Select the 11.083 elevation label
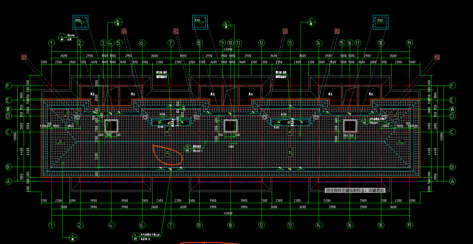 coord(231,147)
